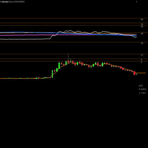This screenshot has width=148, height=148.
Task: Select the first tall green breakout candle
Action: [x=52, y=74]
